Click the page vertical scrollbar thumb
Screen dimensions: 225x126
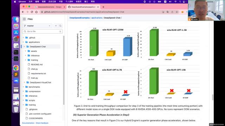click(x=212, y=97)
